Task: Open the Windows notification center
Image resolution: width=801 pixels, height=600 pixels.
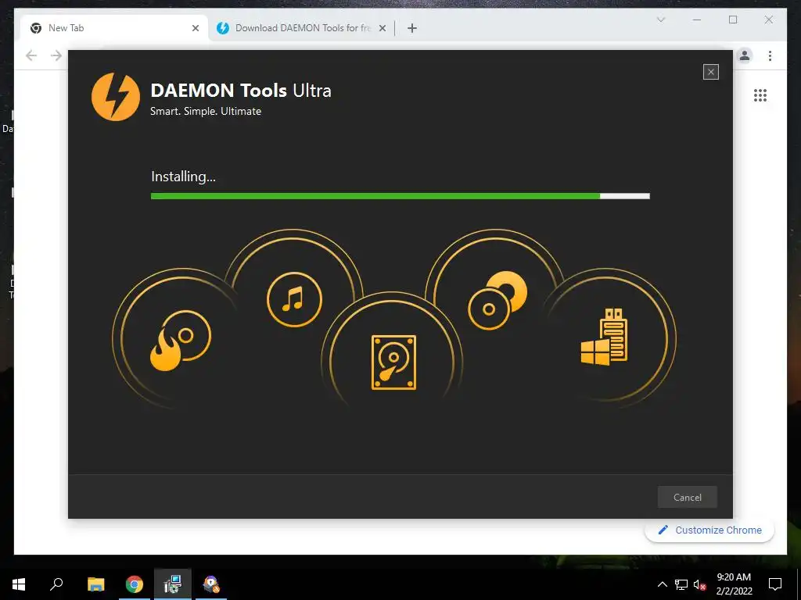Action: pyautogui.click(x=775, y=584)
